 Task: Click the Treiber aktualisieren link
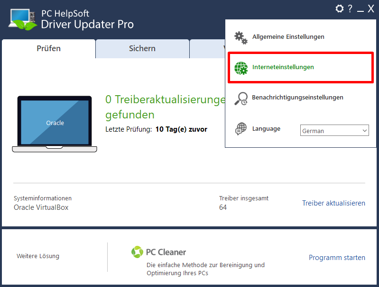pyautogui.click(x=333, y=203)
